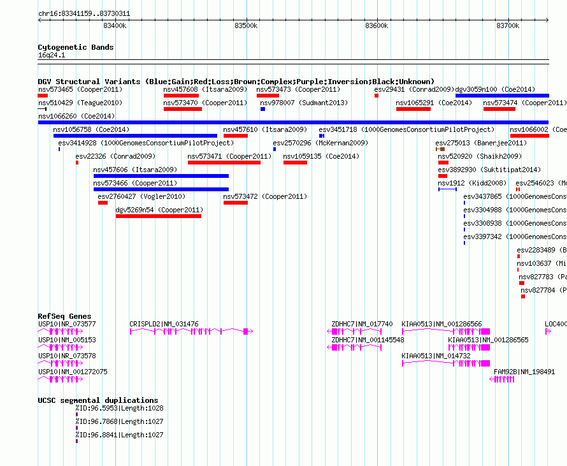This screenshot has height=466, width=567.
Task: Click the CRISPLD2|NM_031476 gene model
Action: click(191, 331)
